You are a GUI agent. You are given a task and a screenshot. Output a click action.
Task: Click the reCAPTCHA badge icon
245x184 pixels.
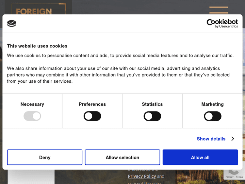[x=234, y=172]
